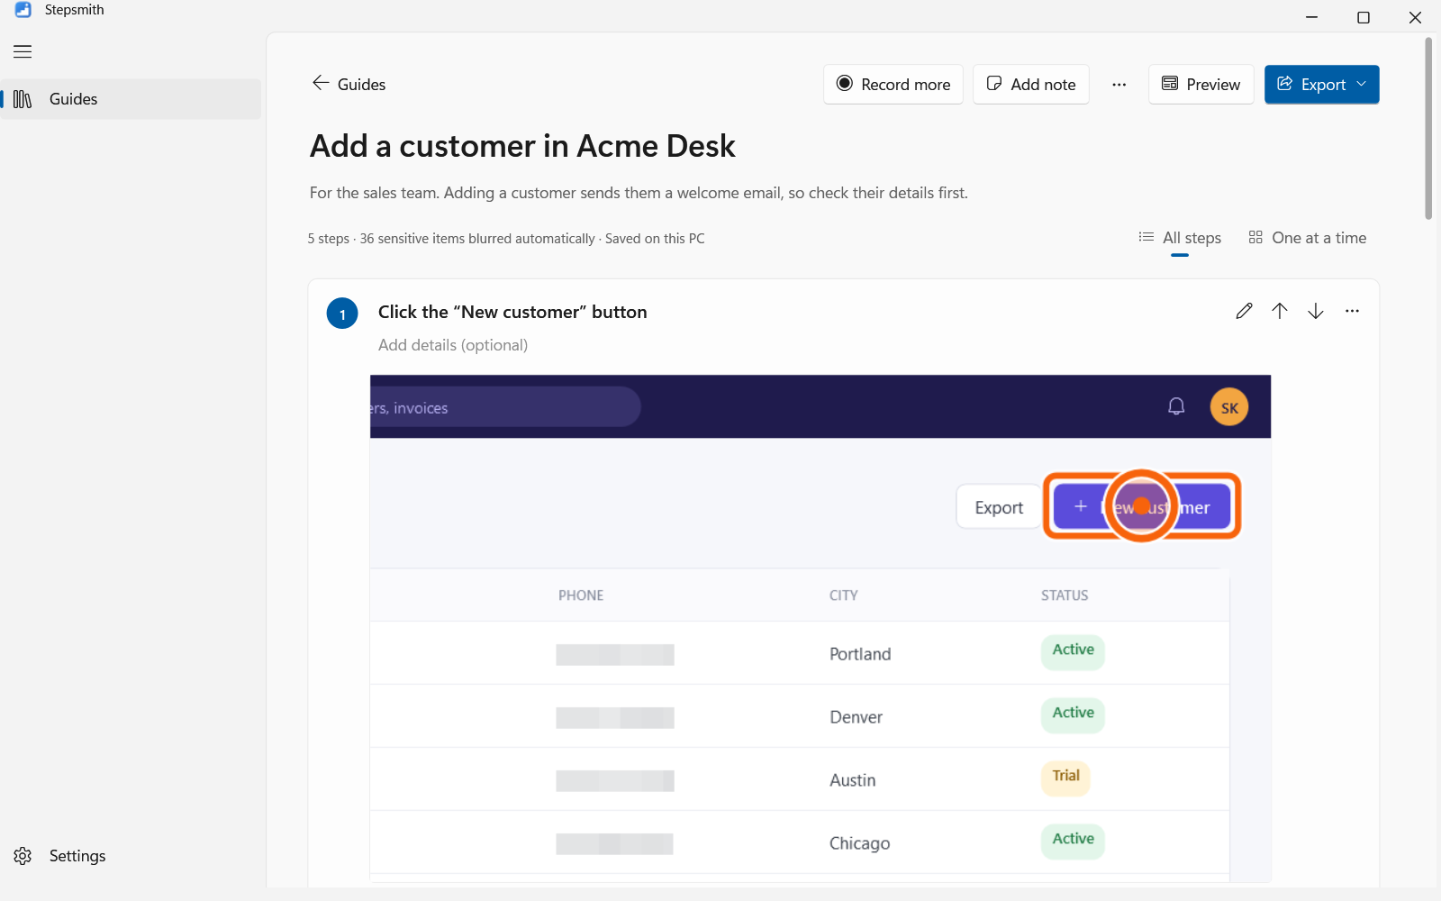1441x901 pixels.
Task: Open step 1 more options menu
Action: point(1352,311)
